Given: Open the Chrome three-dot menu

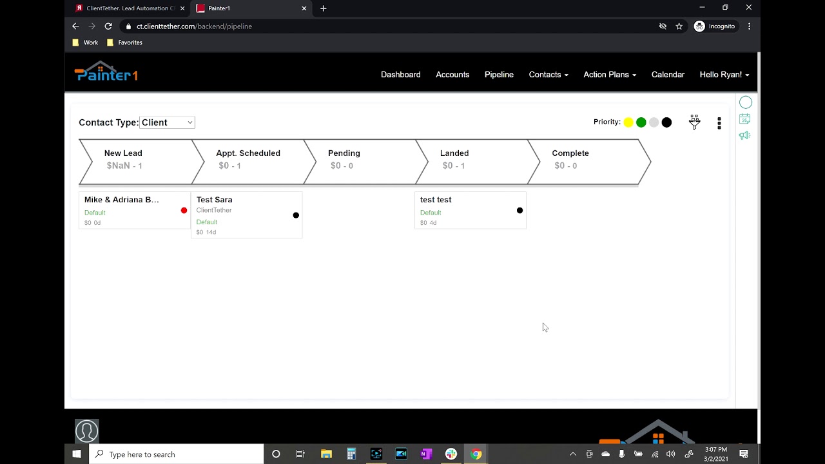Looking at the screenshot, I should [749, 26].
